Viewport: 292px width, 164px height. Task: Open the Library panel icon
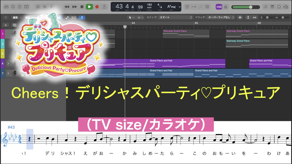pos(6,7)
